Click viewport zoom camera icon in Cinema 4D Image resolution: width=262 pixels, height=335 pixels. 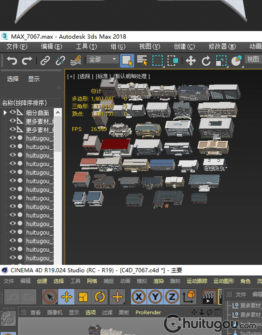click(x=202, y=312)
